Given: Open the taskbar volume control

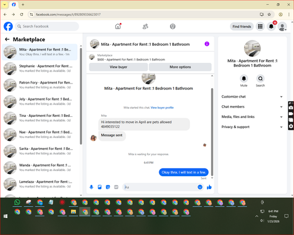Looking at the screenshot, I should pyautogui.click(x=262, y=221).
